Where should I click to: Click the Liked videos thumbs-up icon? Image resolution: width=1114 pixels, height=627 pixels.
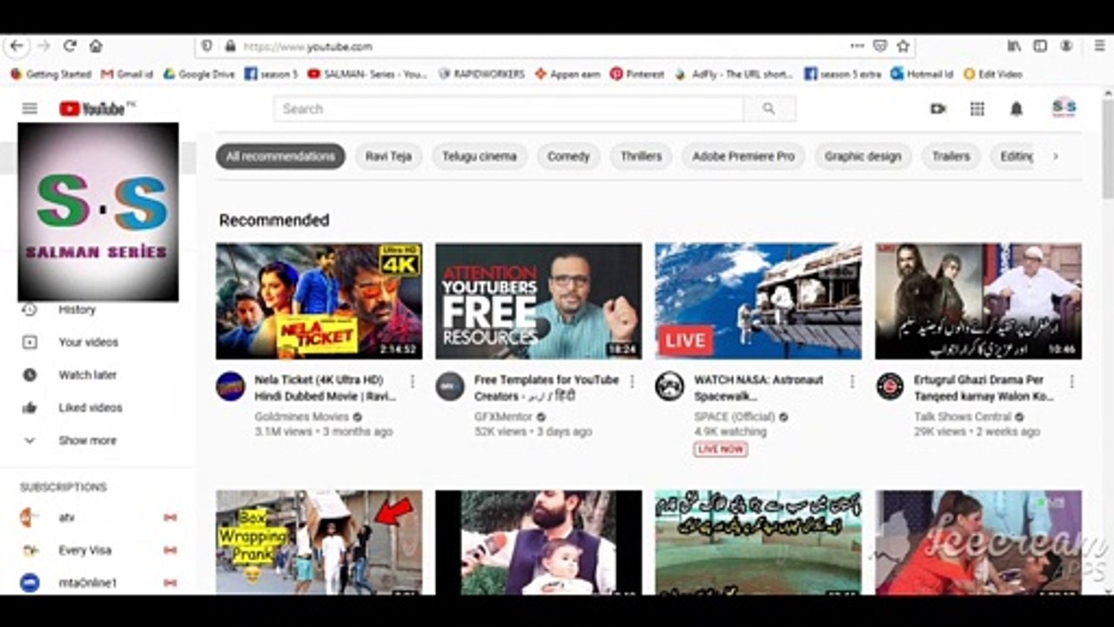point(30,408)
